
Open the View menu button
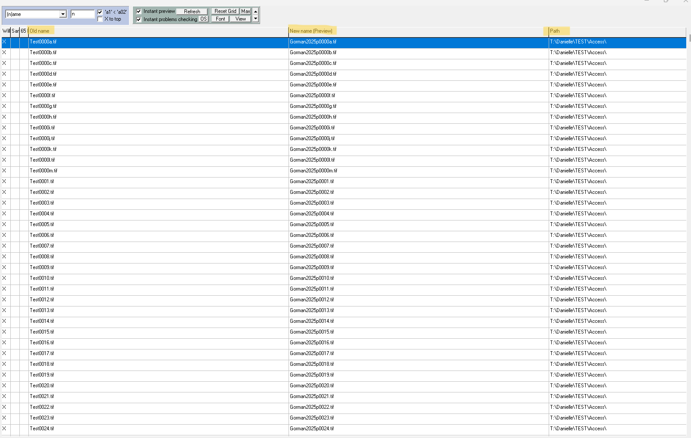[240, 19]
